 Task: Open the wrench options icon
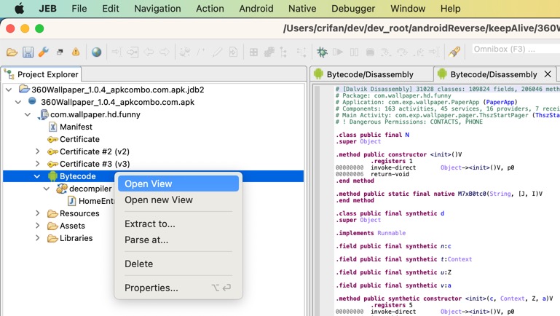pyautogui.click(x=44, y=52)
